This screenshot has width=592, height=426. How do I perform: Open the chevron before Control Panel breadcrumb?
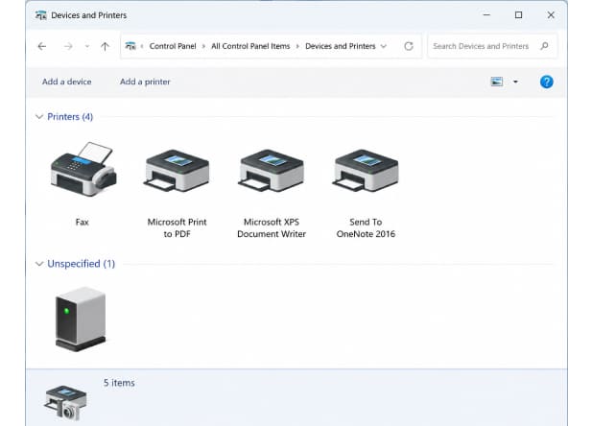point(142,46)
